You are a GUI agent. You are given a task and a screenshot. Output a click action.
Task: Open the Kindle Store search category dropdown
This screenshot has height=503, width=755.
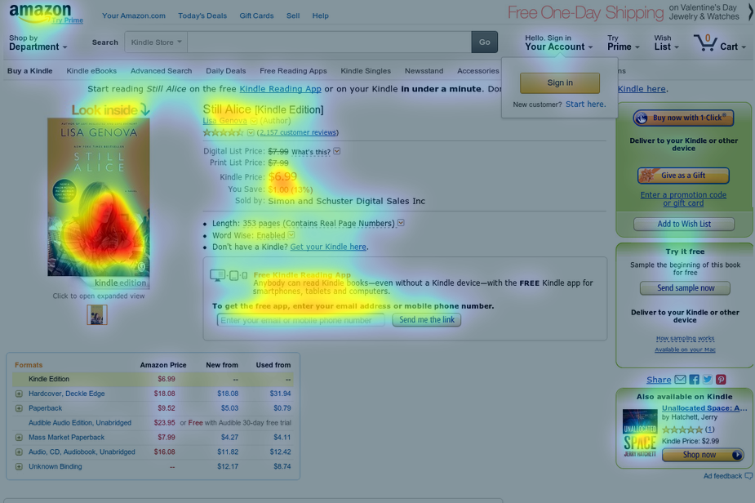(x=156, y=42)
